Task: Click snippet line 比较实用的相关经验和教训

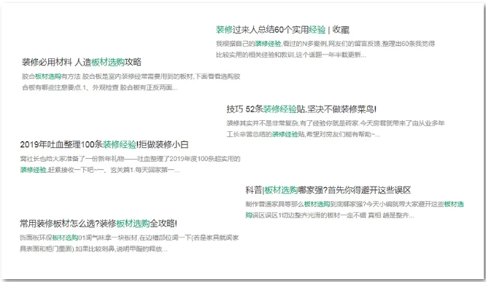Action: point(291,55)
